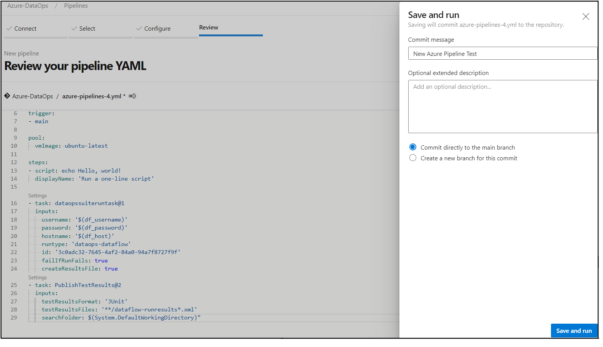Open the Pipelines breadcrumb link
The height and width of the screenshot is (347, 603).
76,6
